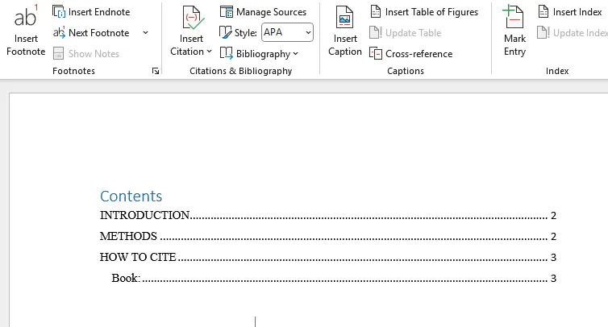Open the Bibliography dropdown
This screenshot has width=608, height=327.
click(x=259, y=54)
